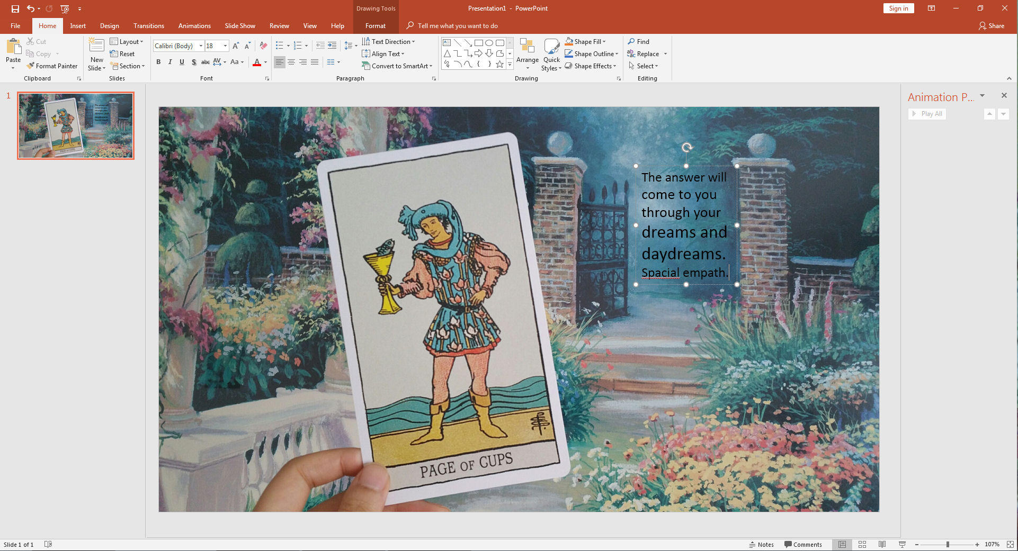Open the Design tab
The image size is (1018, 551).
pos(109,26)
